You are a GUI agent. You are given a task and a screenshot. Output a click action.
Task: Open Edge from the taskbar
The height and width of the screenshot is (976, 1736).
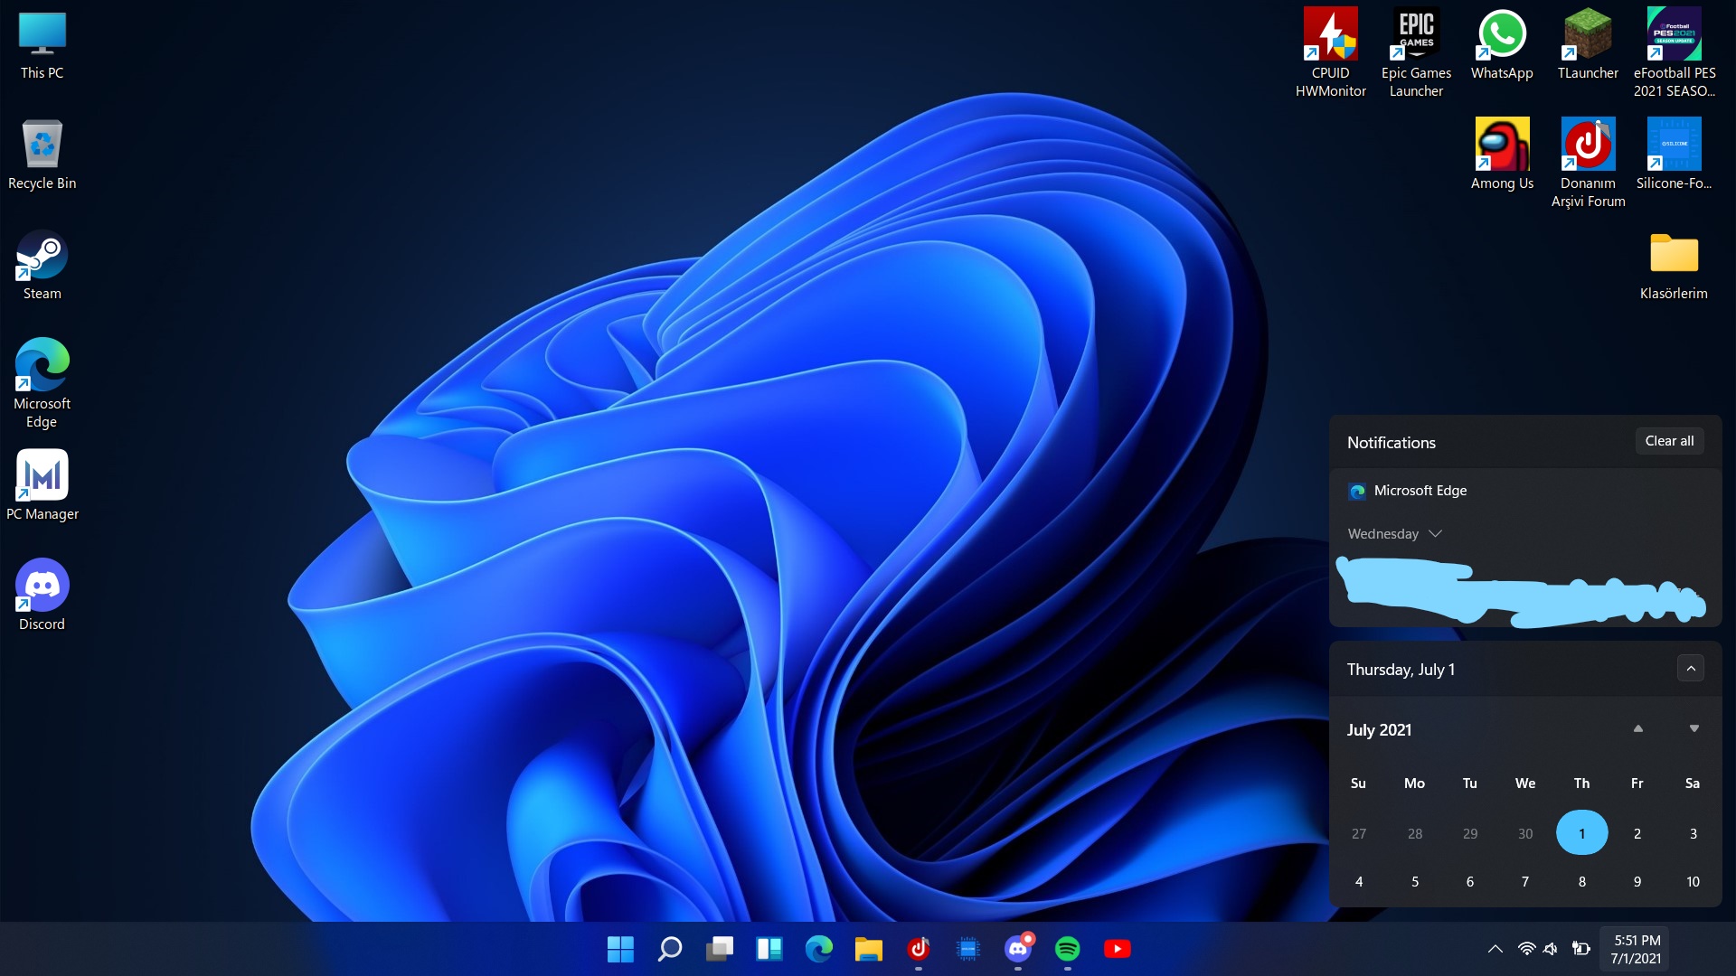(x=819, y=949)
